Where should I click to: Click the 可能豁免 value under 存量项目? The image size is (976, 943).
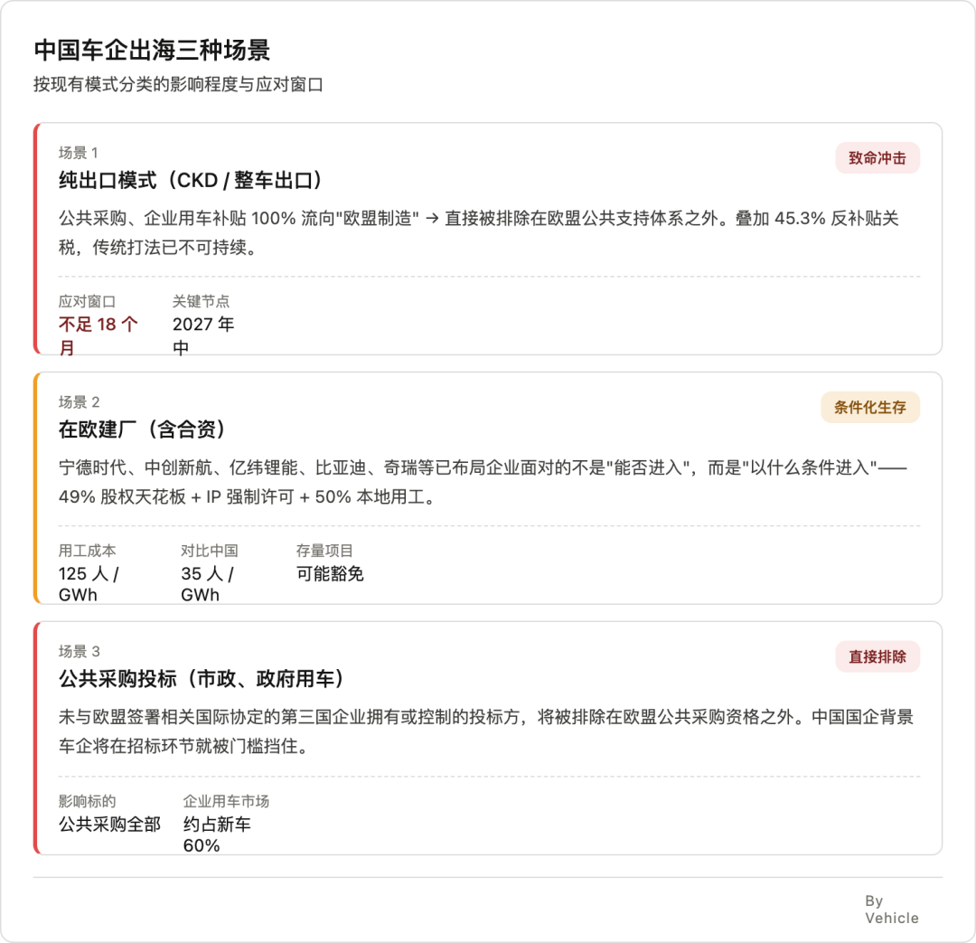tap(330, 573)
